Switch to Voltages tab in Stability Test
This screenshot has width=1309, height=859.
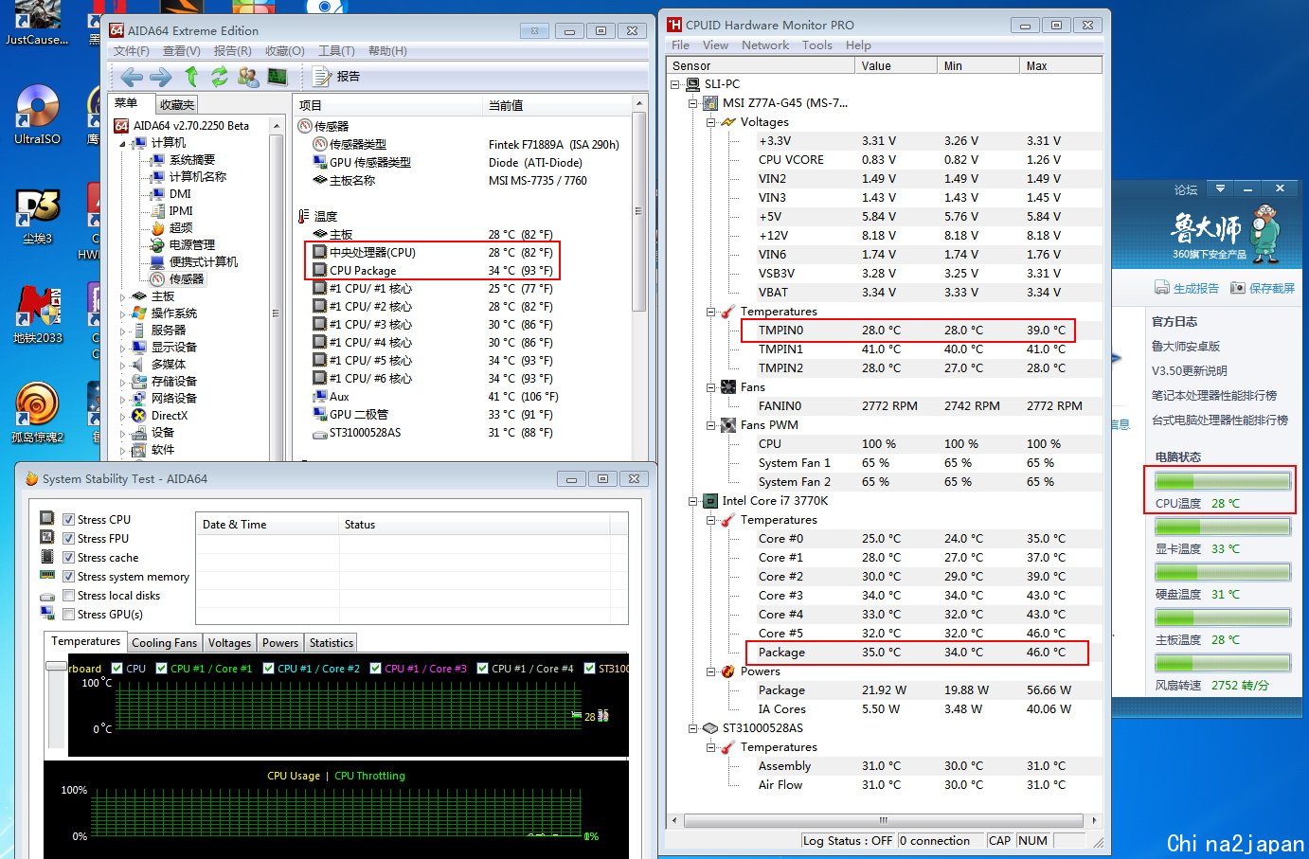point(229,642)
